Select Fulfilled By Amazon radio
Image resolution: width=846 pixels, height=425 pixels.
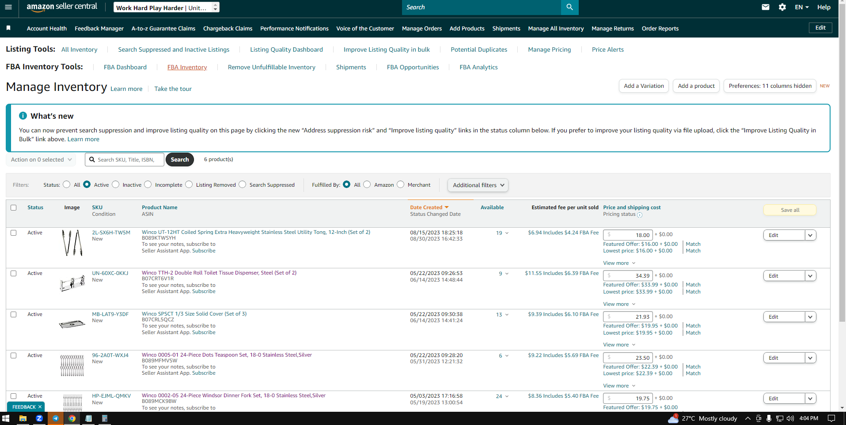[x=367, y=184]
